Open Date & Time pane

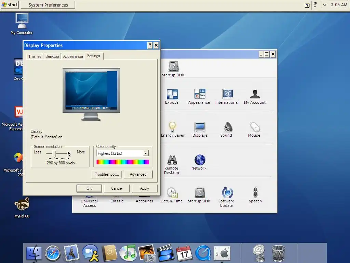tap(172, 195)
